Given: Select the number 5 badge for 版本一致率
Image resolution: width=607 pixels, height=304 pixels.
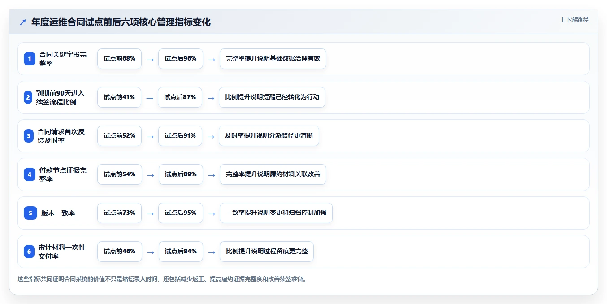Looking at the screenshot, I should [x=30, y=213].
